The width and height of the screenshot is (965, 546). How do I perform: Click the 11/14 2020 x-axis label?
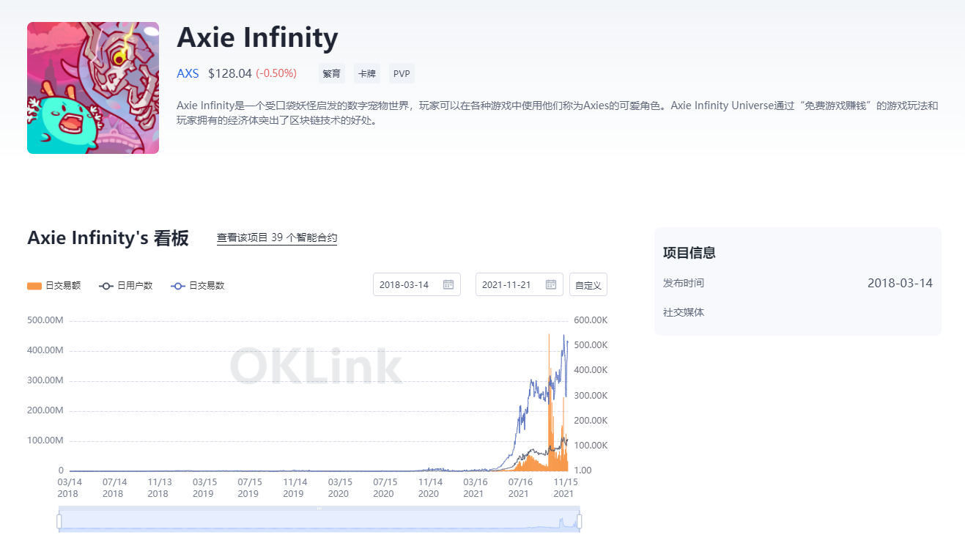[x=429, y=488]
